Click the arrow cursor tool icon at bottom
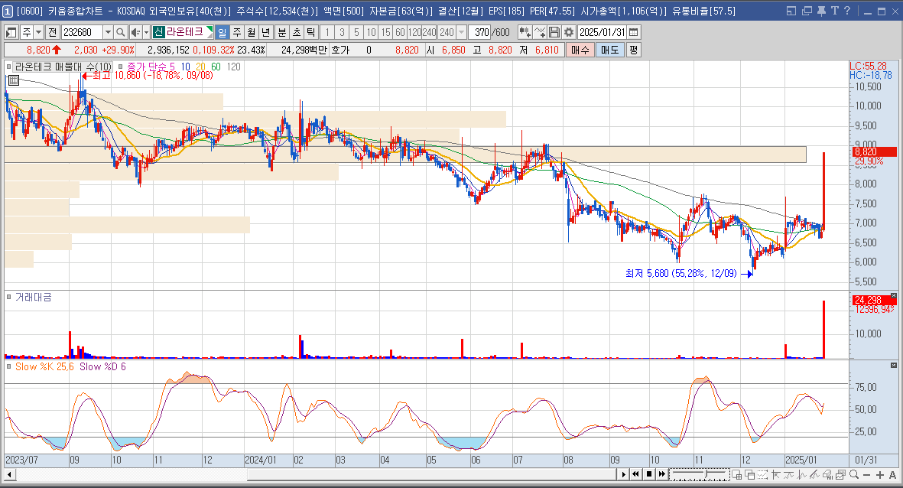903x488 pixels. coord(776,475)
